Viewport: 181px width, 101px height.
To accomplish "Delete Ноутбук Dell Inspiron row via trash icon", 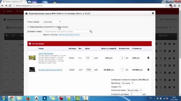I will tap(148, 70).
